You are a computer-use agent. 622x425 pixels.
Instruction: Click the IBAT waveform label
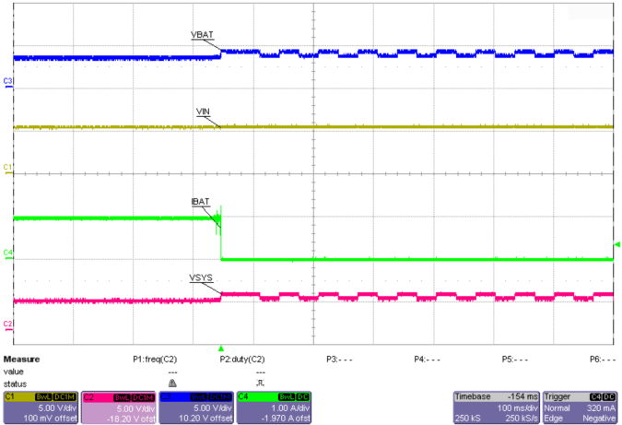[x=200, y=202]
